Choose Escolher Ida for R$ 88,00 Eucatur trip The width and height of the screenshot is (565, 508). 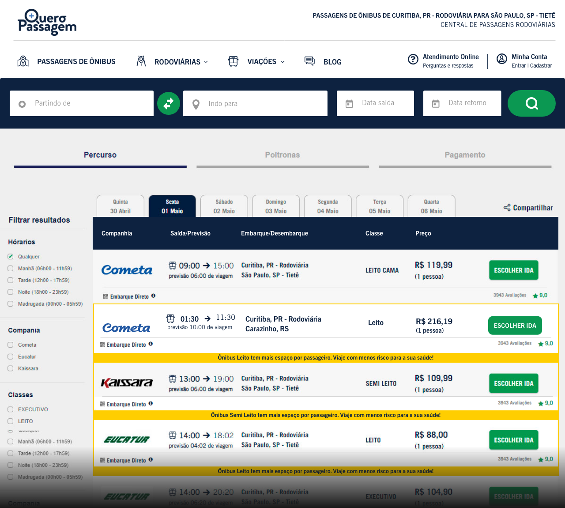[514, 440]
